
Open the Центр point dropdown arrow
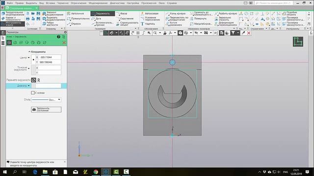(x=28, y=58)
